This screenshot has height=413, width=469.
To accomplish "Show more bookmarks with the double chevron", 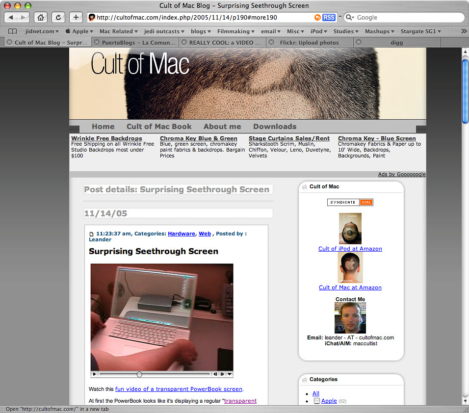I will pyautogui.click(x=464, y=31).
